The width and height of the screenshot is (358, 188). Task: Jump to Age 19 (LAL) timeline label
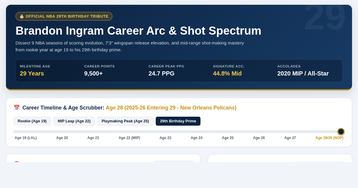26,138
